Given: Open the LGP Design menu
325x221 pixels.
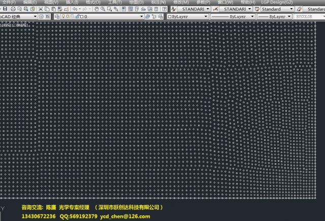Looking at the screenshot, I should (278, 3).
